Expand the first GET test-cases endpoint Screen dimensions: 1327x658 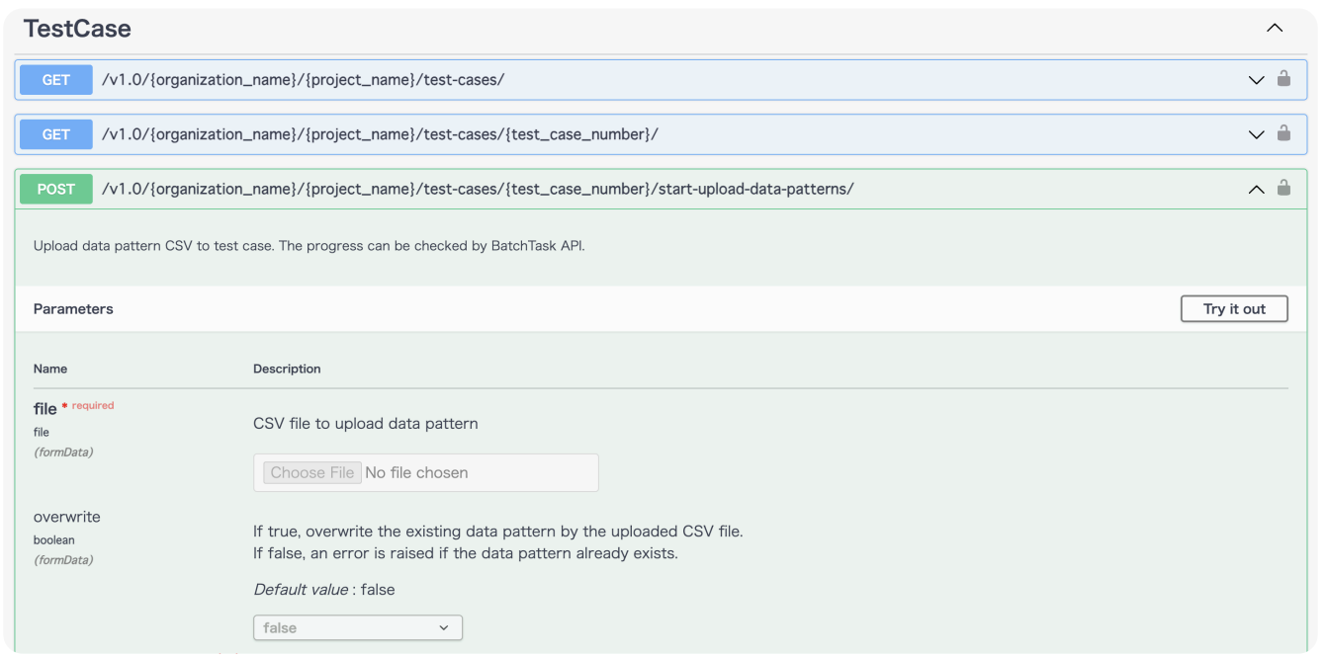[1256, 79]
